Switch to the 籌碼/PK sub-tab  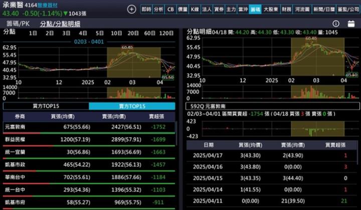[x=18, y=24]
